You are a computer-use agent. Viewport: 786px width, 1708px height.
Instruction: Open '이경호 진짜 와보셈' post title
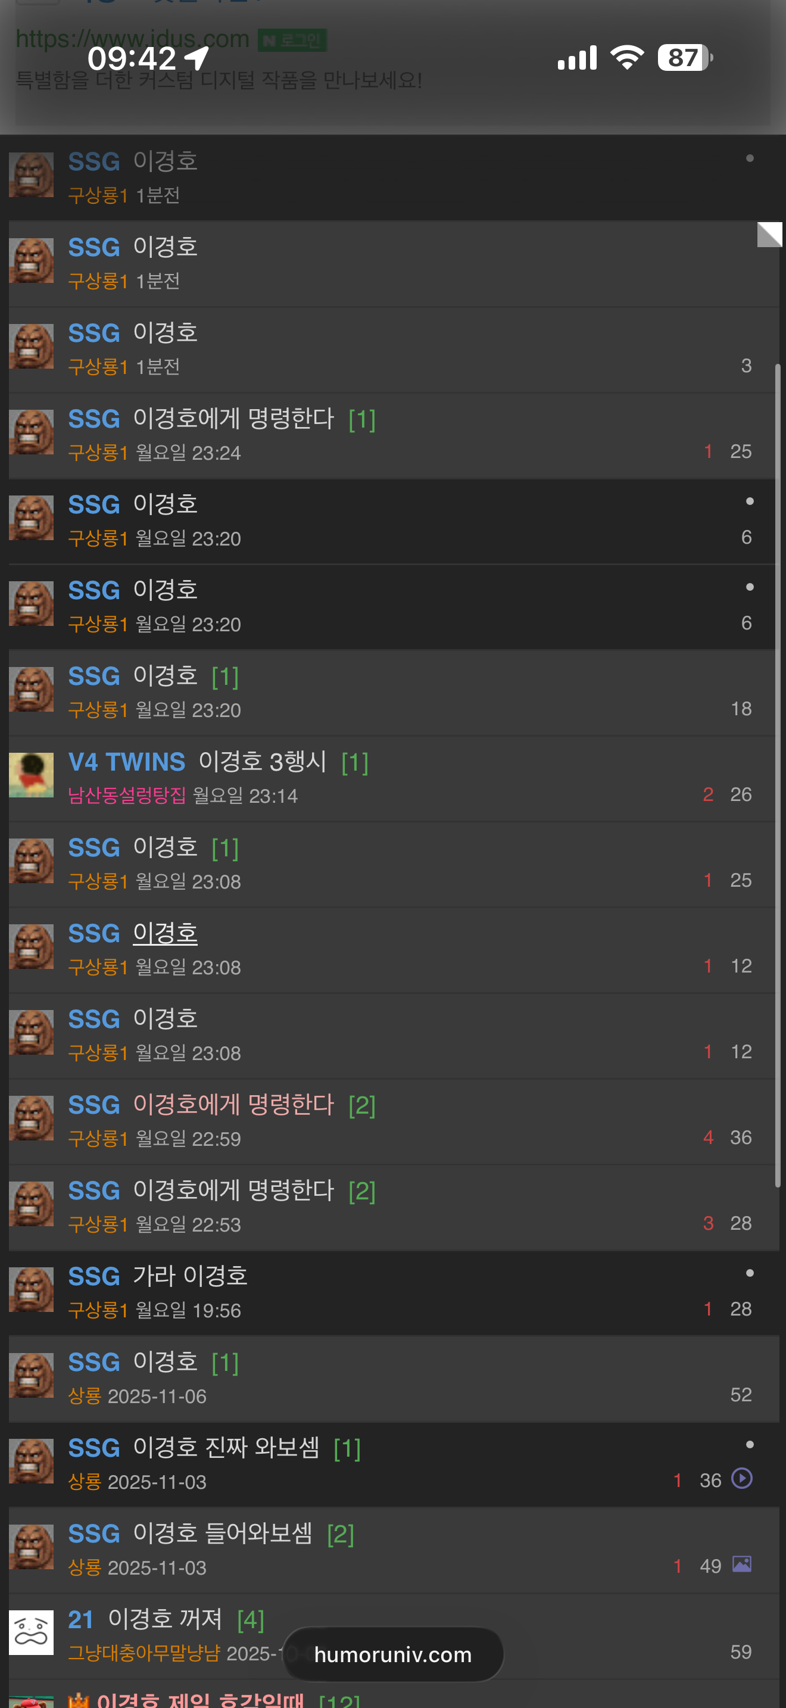click(x=226, y=1447)
